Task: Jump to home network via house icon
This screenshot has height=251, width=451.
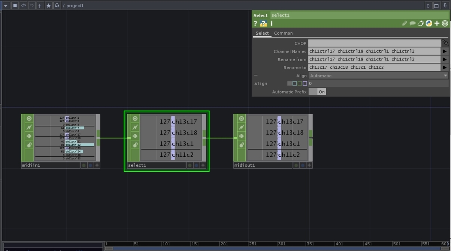Action: click(x=57, y=6)
